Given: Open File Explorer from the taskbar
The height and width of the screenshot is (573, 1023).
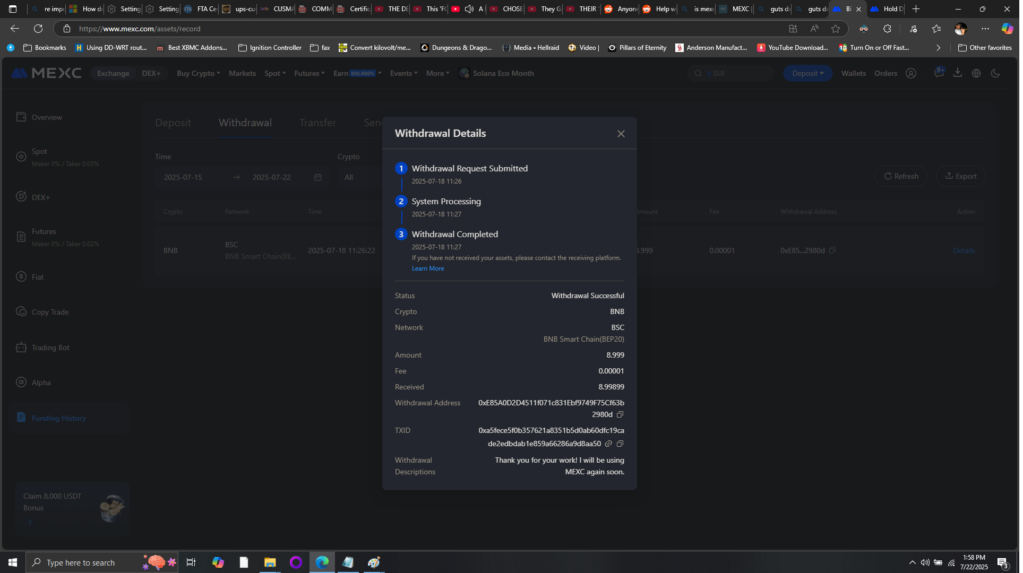Looking at the screenshot, I should point(270,562).
